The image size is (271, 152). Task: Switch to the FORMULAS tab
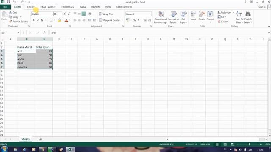(68, 7)
